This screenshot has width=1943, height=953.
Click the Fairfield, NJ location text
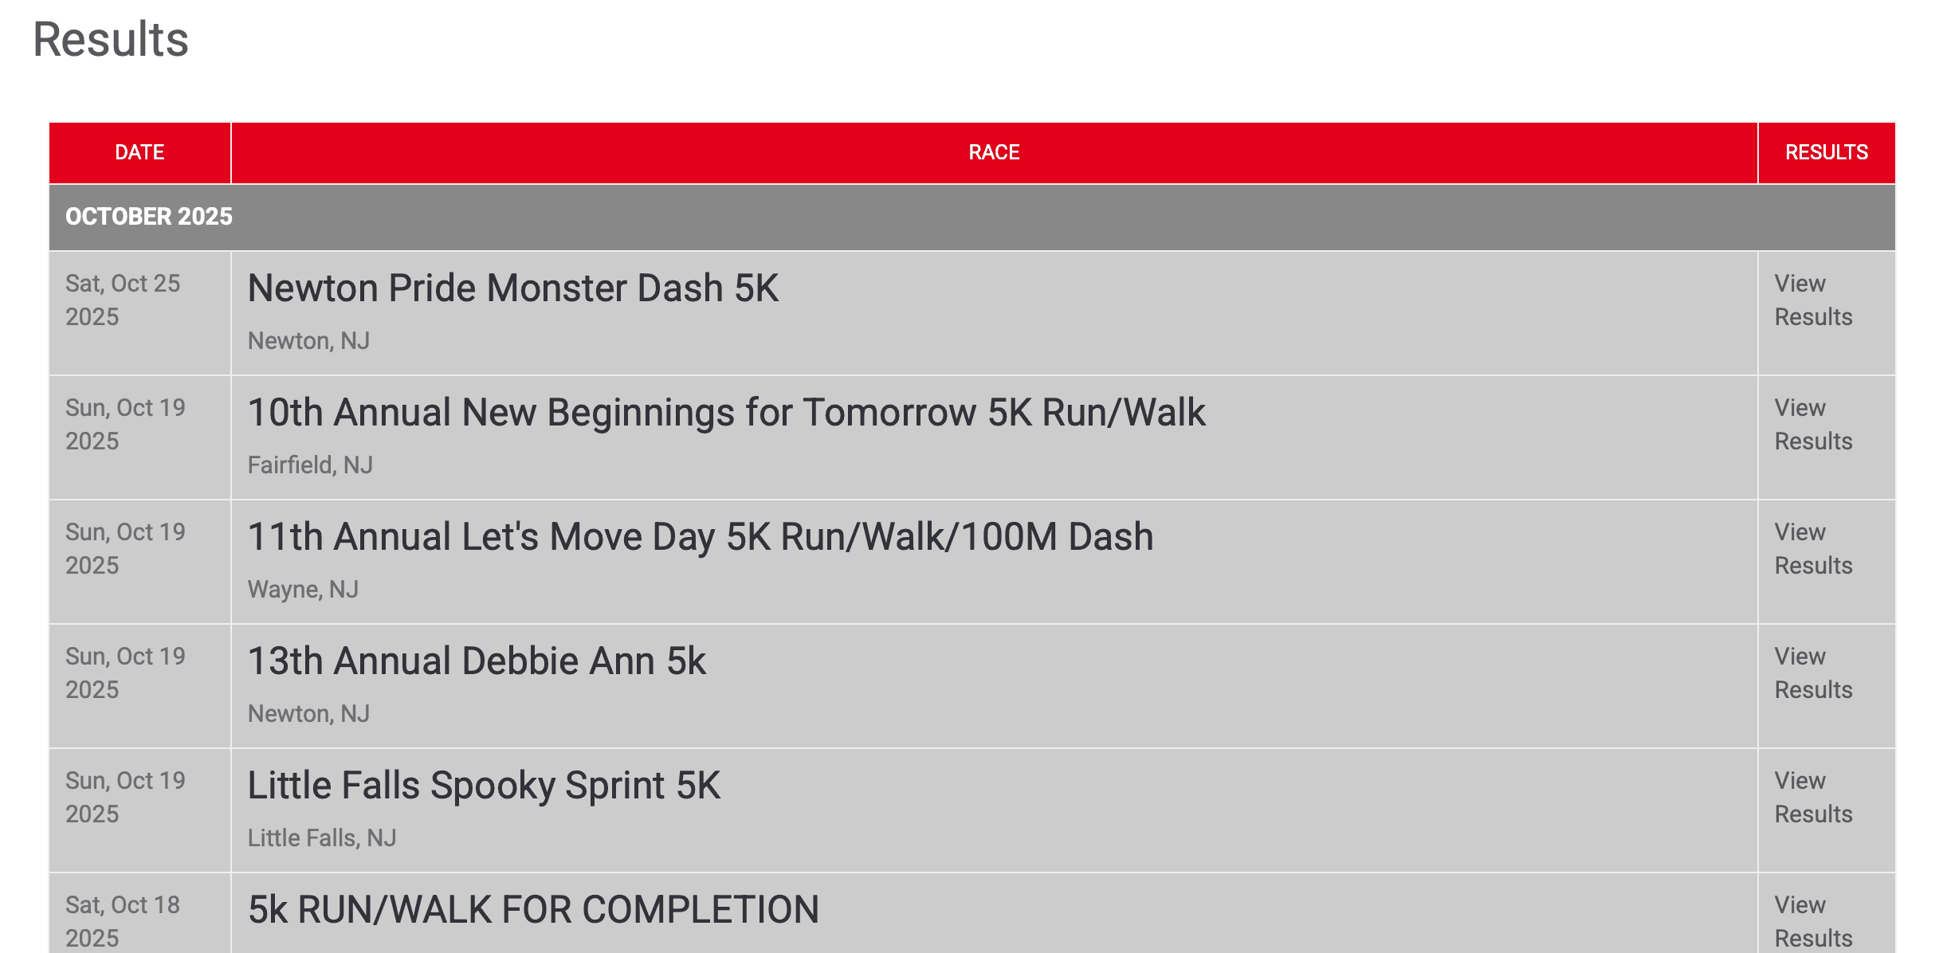(x=310, y=465)
